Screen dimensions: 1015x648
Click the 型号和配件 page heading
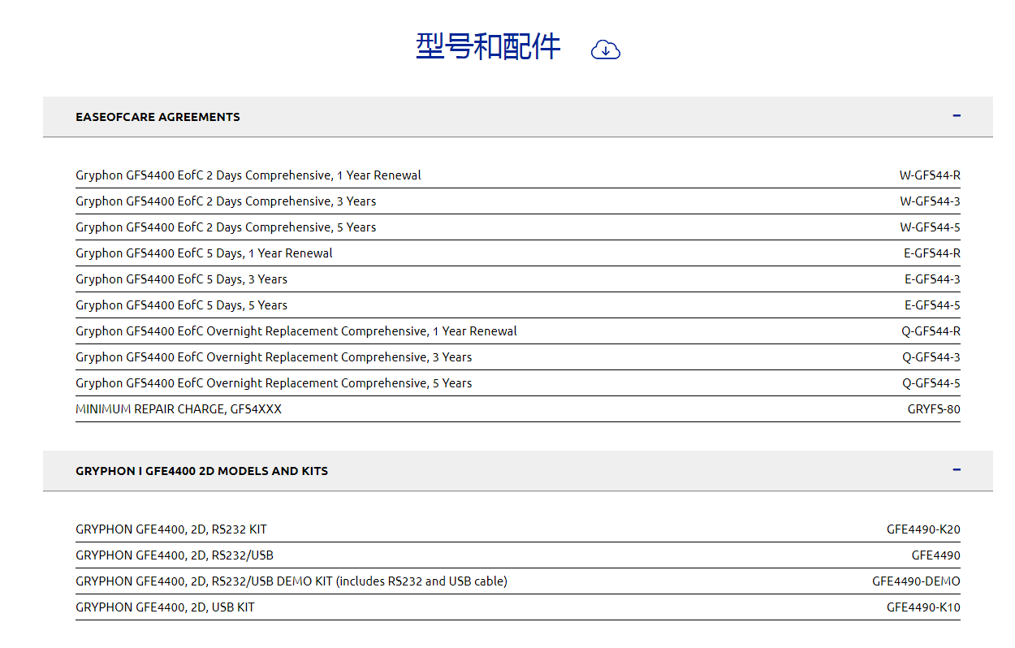click(488, 47)
